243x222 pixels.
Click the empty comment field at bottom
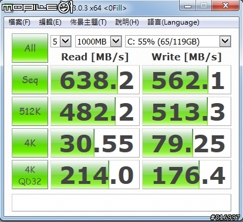(122, 203)
